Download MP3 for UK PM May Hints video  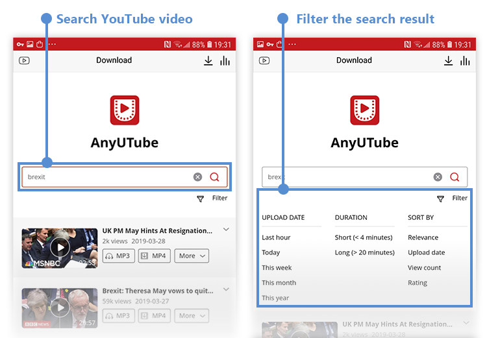pyautogui.click(x=119, y=256)
